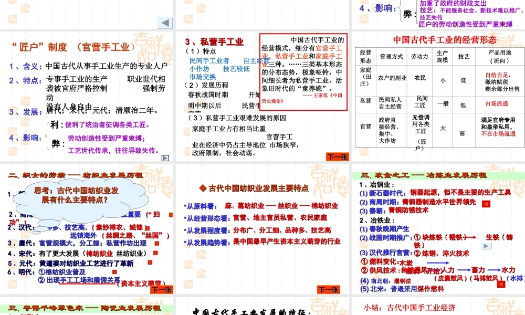
Task: Click the line 从经营形态看：官营、地主官员私营、农民家庭
Action: coord(256,218)
